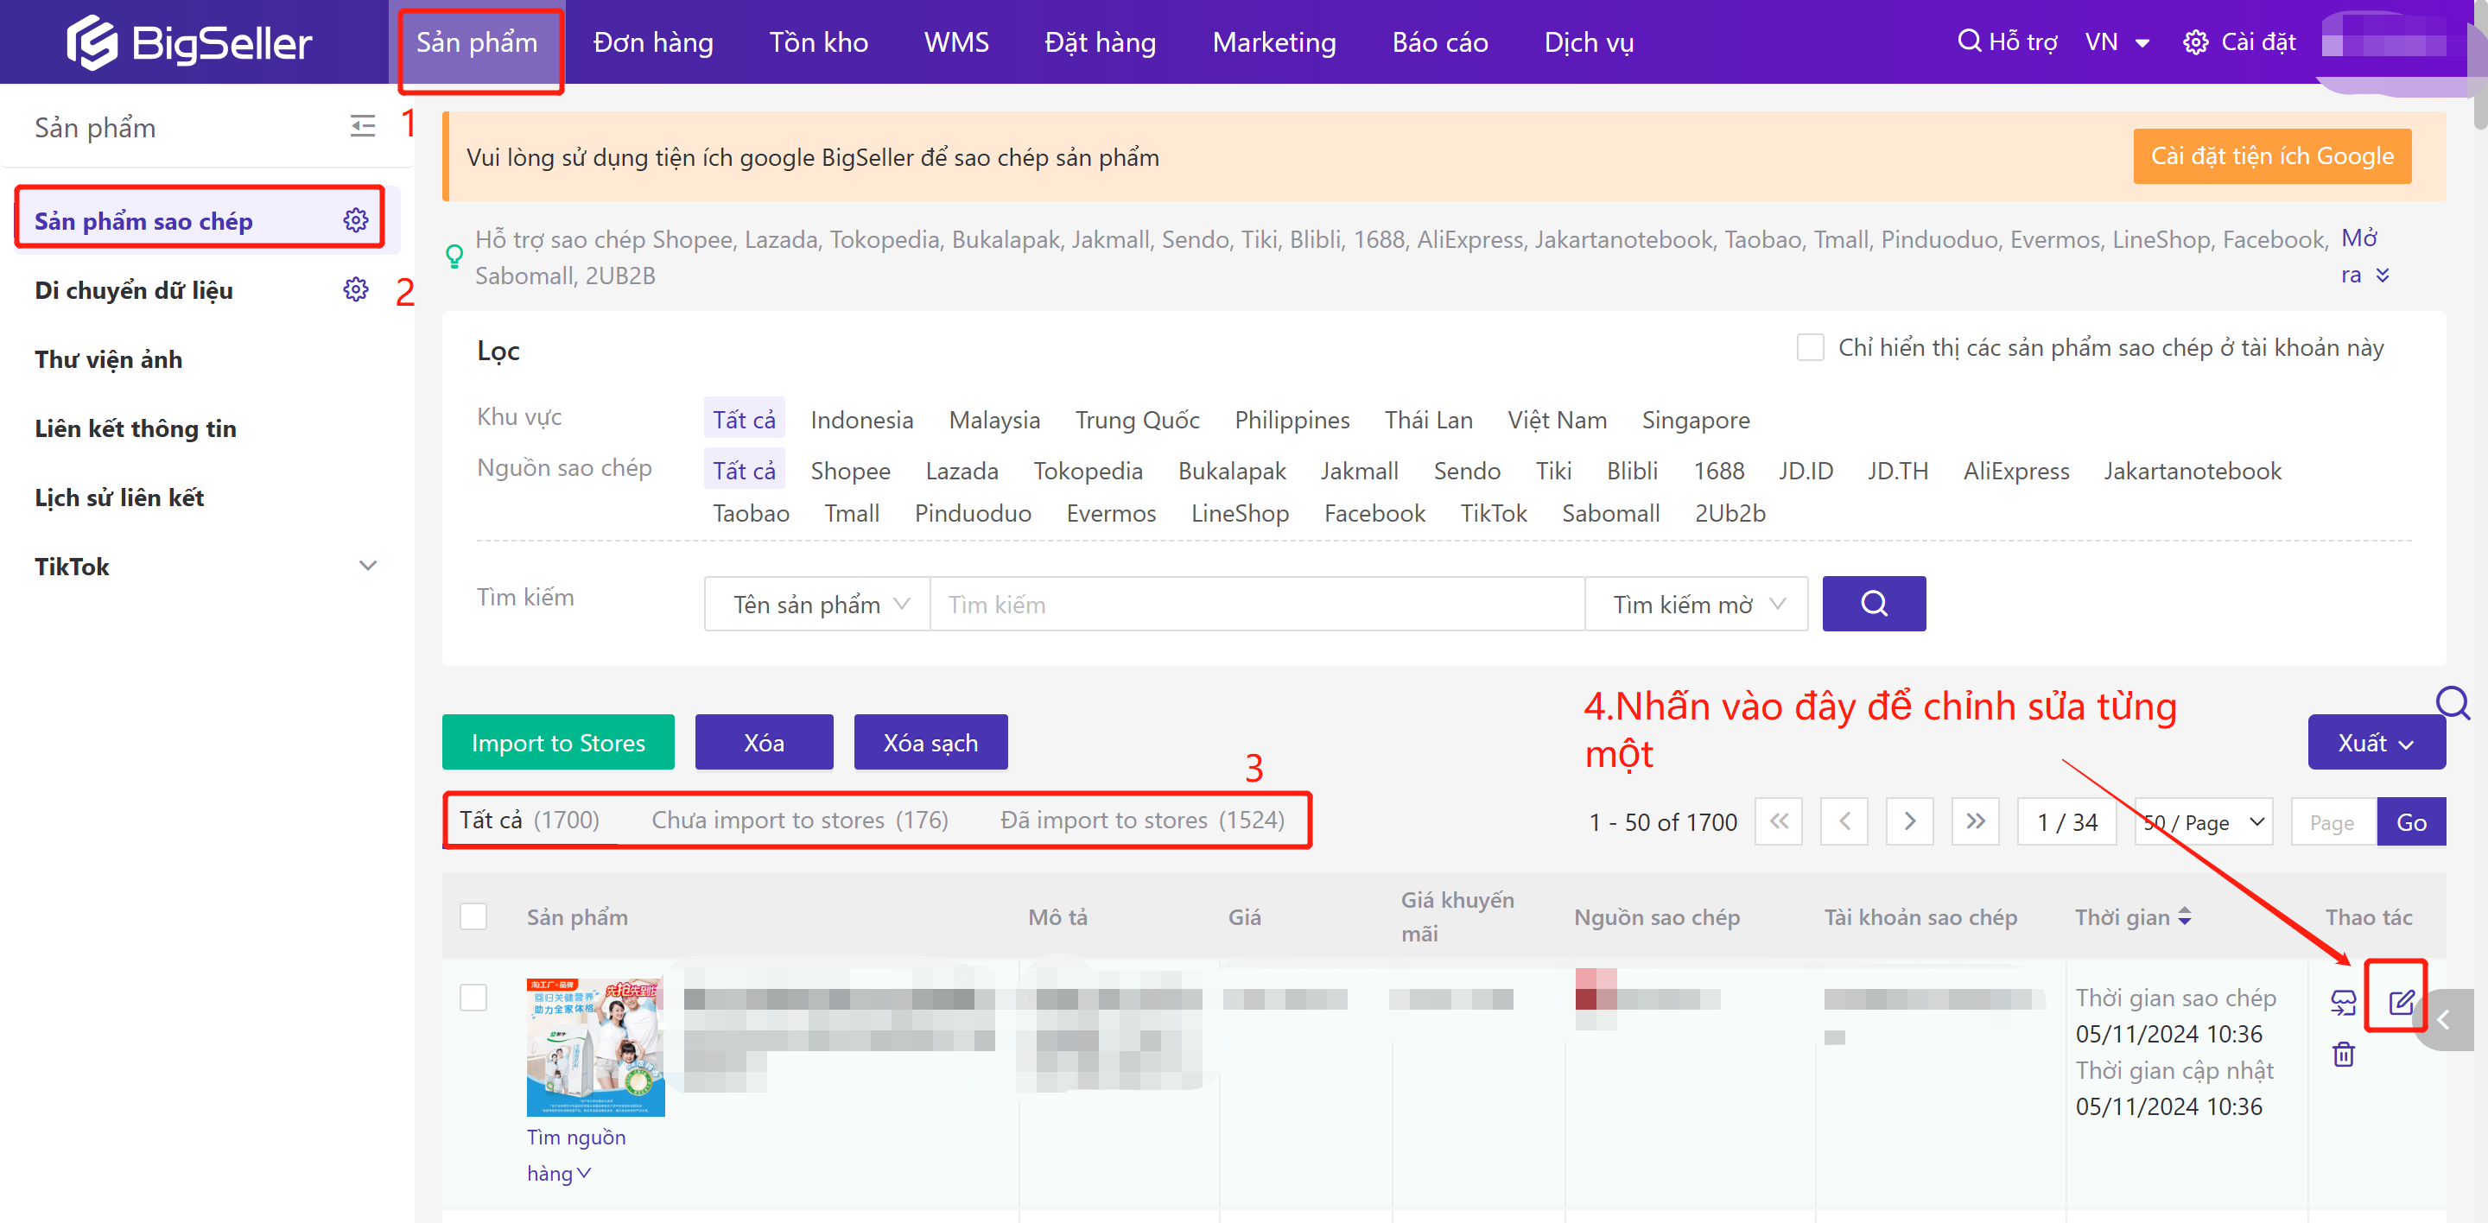Expand Tìm nguồn hàng under product image
This screenshot has height=1223, width=2488.
(574, 1155)
